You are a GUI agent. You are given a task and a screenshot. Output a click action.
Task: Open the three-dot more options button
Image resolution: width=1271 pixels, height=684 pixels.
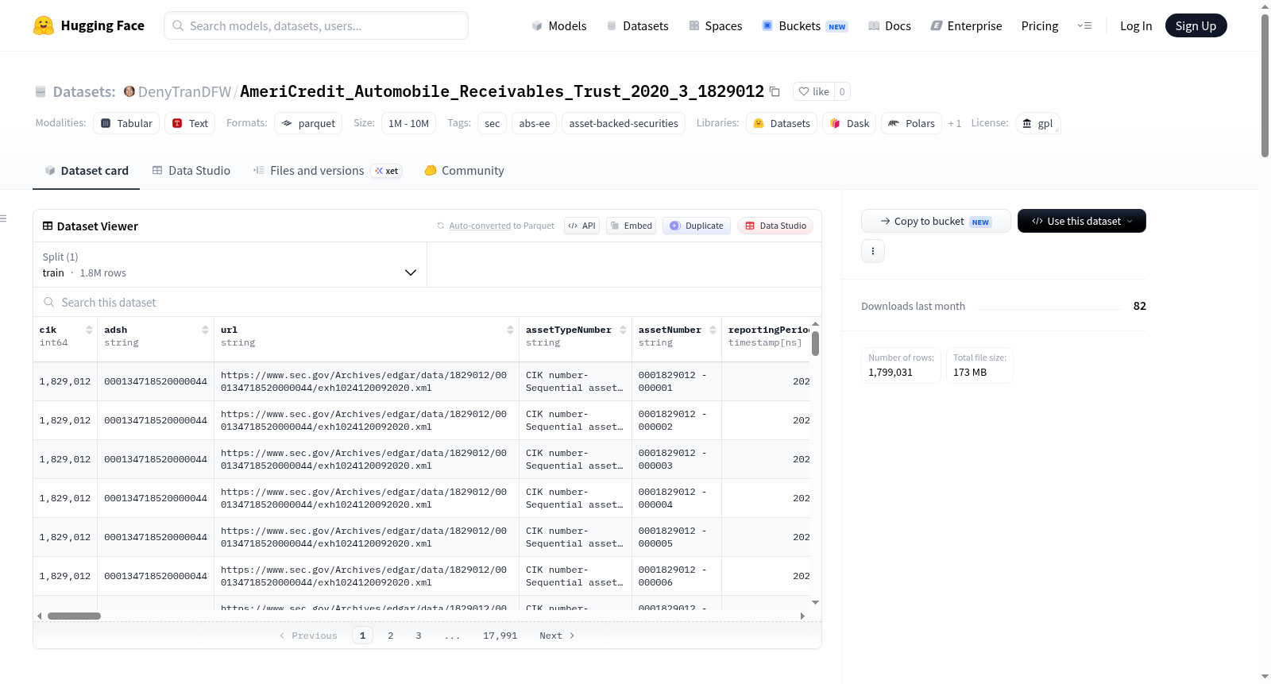click(873, 251)
